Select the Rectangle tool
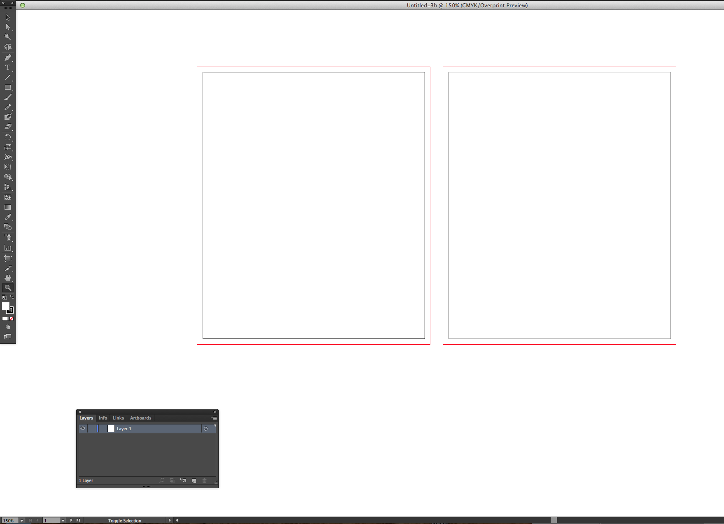Viewport: 724px width, 524px height. pos(8,87)
